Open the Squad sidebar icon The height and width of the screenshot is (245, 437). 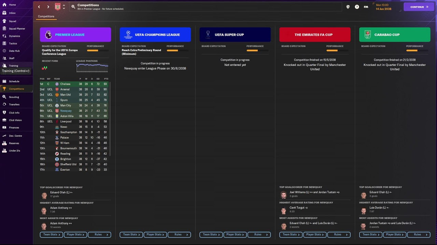click(4, 21)
